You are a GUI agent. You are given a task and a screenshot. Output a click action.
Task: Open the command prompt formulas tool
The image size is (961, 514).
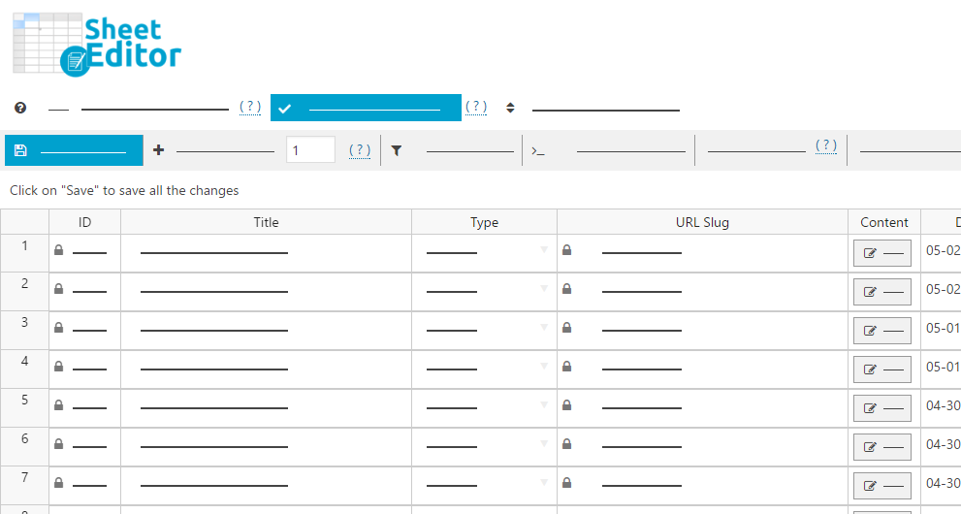(538, 150)
